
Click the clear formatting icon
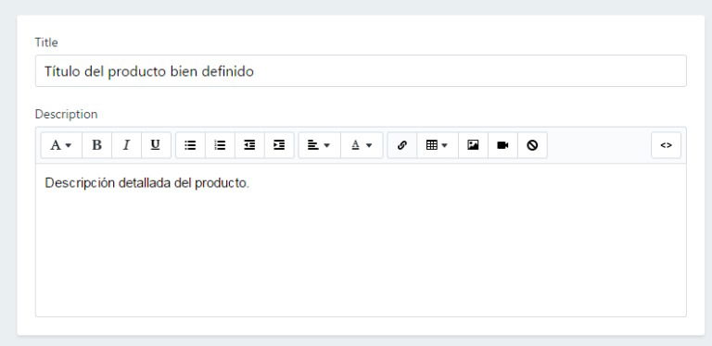point(532,145)
